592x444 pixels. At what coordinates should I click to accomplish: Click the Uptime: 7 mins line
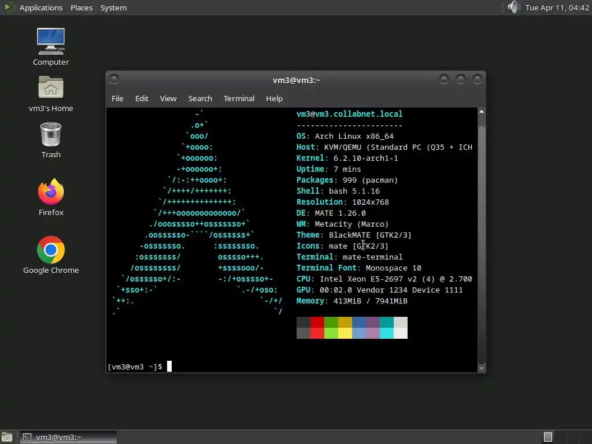pyautogui.click(x=329, y=169)
